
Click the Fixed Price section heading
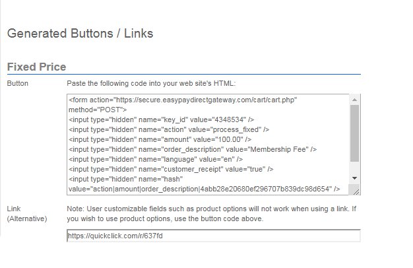click(x=36, y=67)
